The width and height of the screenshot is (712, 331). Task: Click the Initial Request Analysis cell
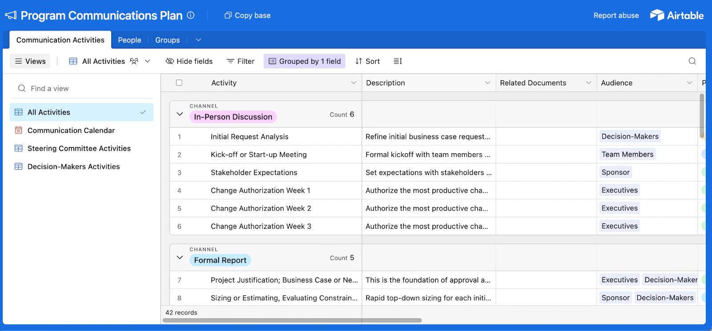(266, 137)
